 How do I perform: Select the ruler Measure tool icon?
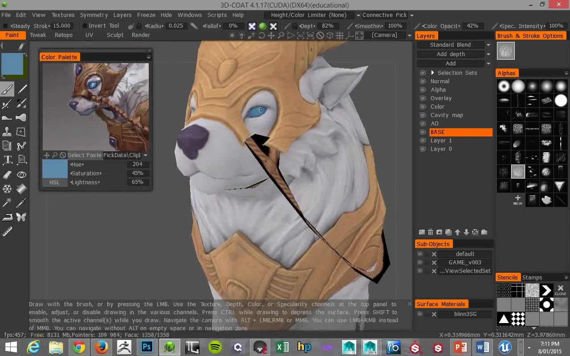click(7, 231)
